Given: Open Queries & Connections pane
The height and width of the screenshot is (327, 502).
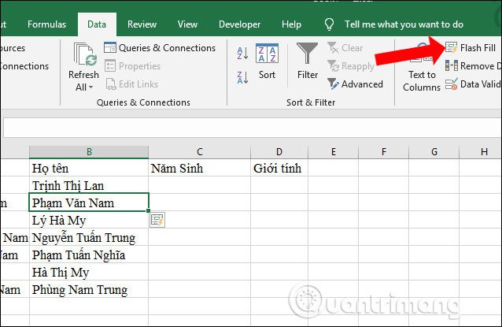Looking at the screenshot, I should coord(160,48).
